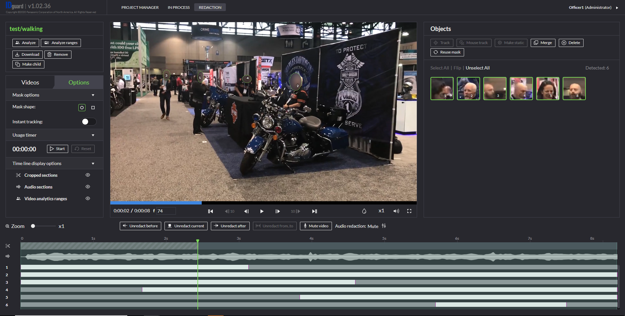The height and width of the screenshot is (316, 625).
Task: Collapse the Usage timer section
Action: [93, 135]
